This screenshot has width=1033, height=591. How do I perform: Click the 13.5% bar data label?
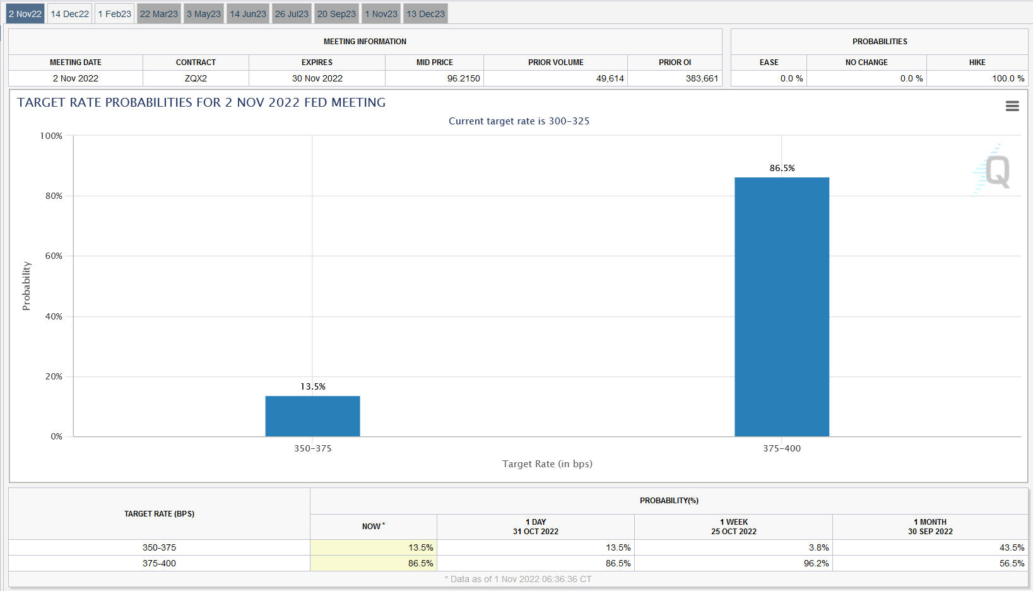click(312, 386)
